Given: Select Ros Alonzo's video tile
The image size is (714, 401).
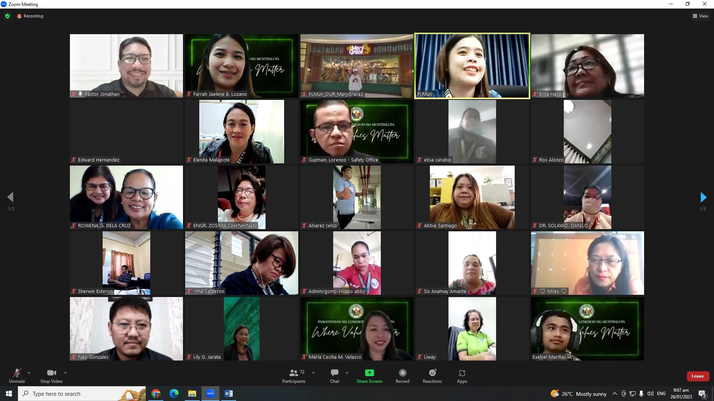Looking at the screenshot, I should click(x=588, y=131).
